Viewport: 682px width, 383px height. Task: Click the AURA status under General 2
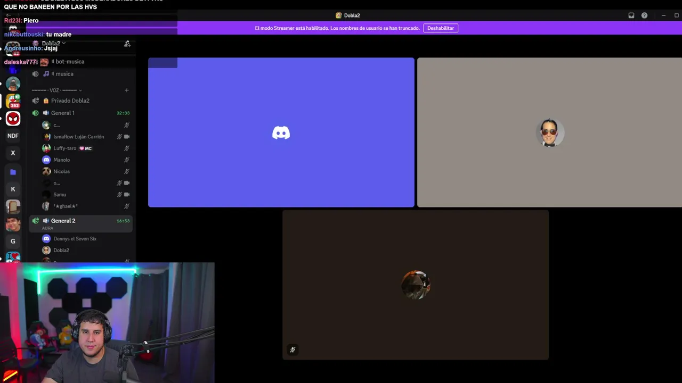tap(47, 228)
